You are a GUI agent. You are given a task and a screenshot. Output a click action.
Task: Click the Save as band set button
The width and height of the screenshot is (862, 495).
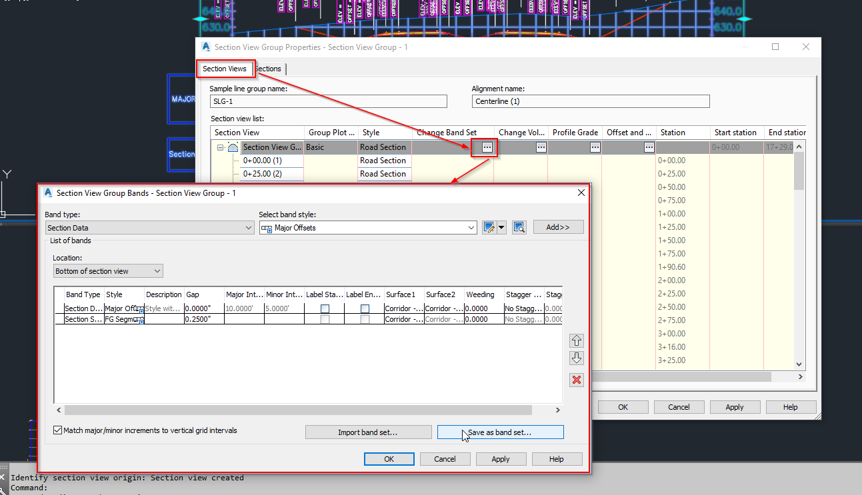coord(500,432)
